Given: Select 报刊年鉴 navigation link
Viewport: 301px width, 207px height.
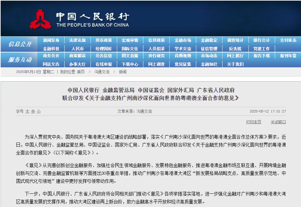Looking at the screenshot, I should (x=288, y=56).
